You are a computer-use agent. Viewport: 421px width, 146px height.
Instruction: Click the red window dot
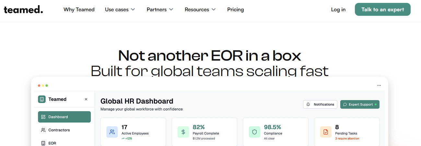click(39, 85)
